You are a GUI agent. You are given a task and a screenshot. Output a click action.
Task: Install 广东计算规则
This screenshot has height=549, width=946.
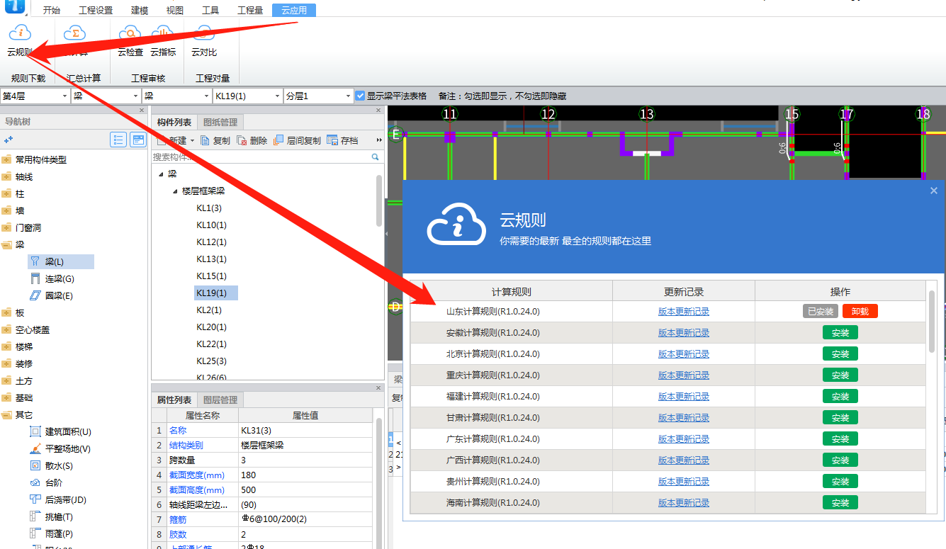(840, 438)
